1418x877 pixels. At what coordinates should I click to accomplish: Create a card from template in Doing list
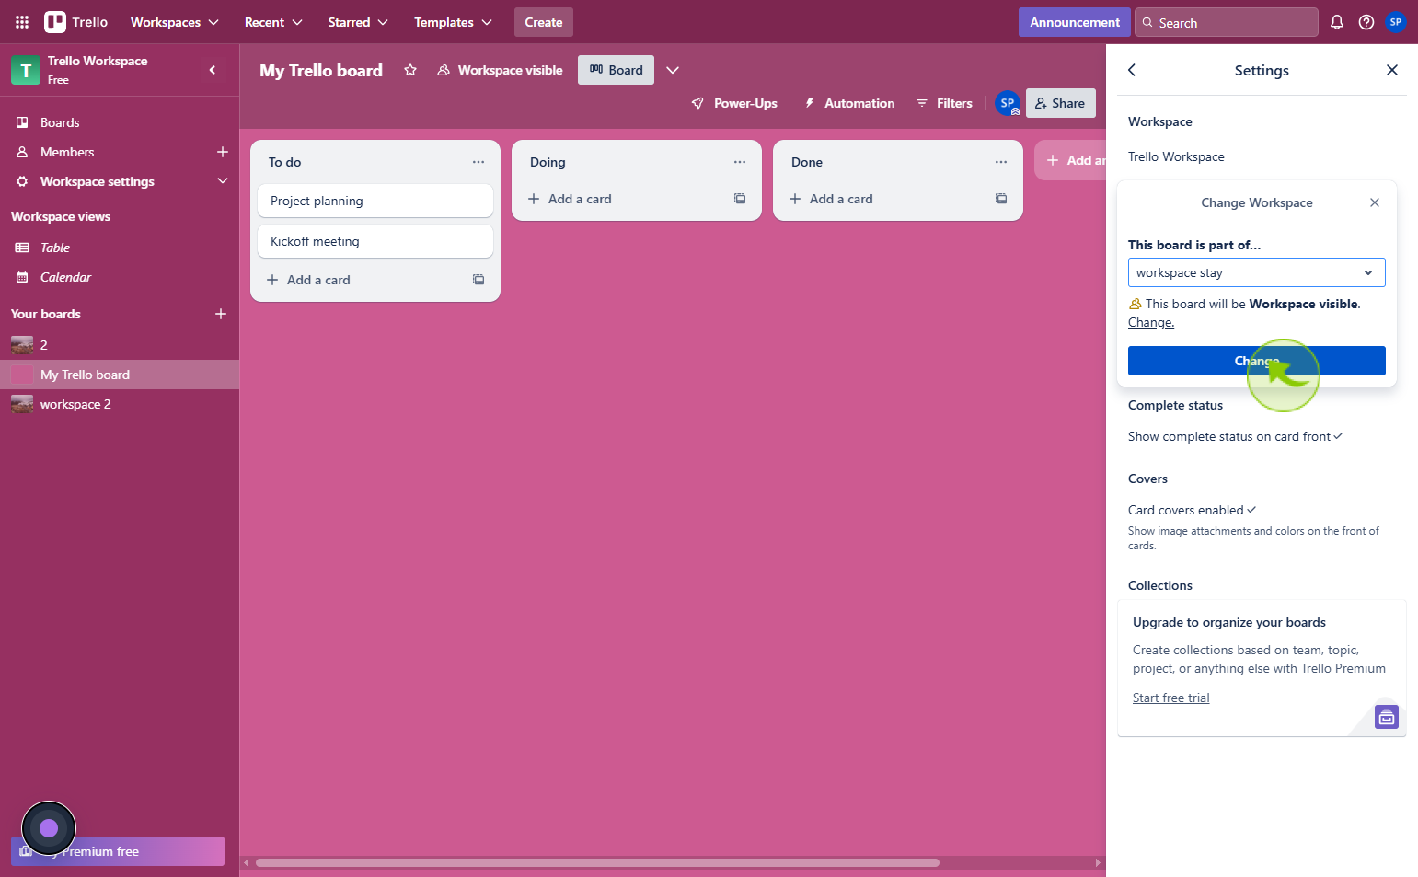tap(740, 199)
